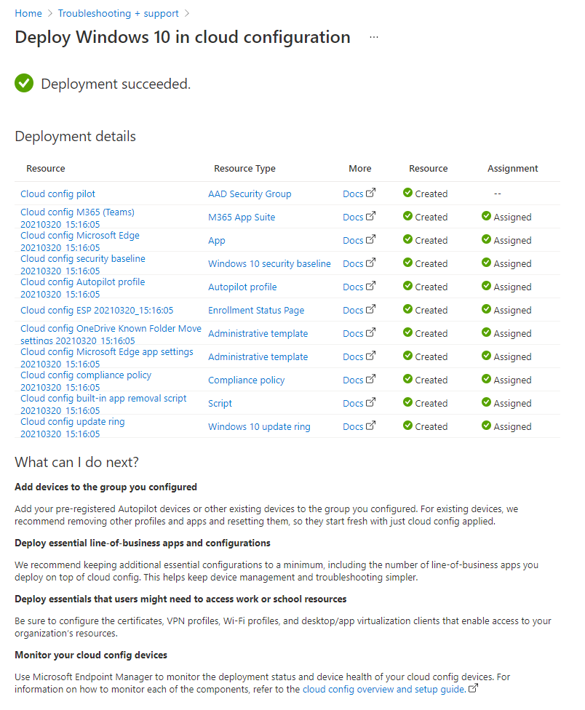Open Docs external icon for update ring
This screenshot has width=585, height=710.
371,425
